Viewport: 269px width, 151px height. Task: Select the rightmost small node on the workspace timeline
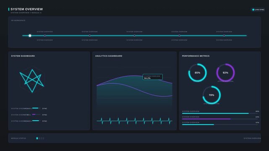[x=224, y=36]
